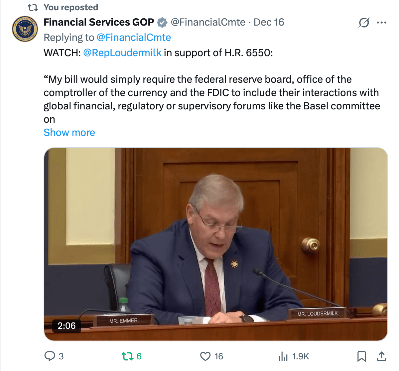Screen dimensions: 399x371
Task: Click the small repost icon beside You reposted
Action: tap(33, 7)
